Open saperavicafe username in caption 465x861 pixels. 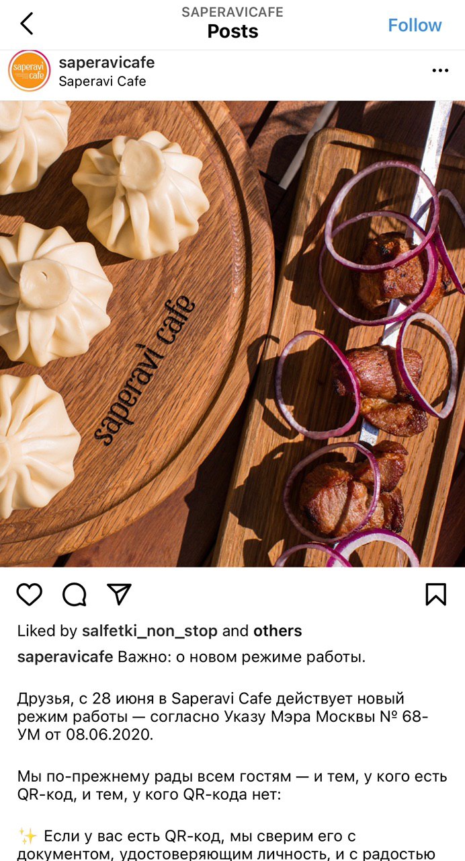(x=65, y=657)
